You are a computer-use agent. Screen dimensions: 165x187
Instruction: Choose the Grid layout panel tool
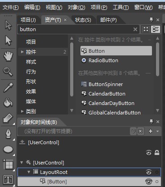[8, 164]
